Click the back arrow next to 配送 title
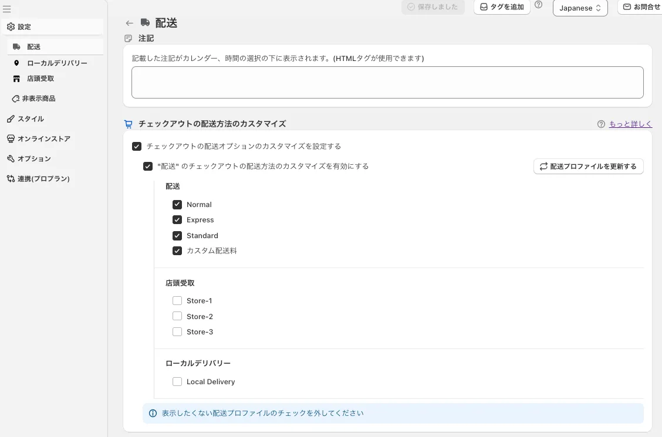This screenshot has width=662, height=437. tap(129, 23)
